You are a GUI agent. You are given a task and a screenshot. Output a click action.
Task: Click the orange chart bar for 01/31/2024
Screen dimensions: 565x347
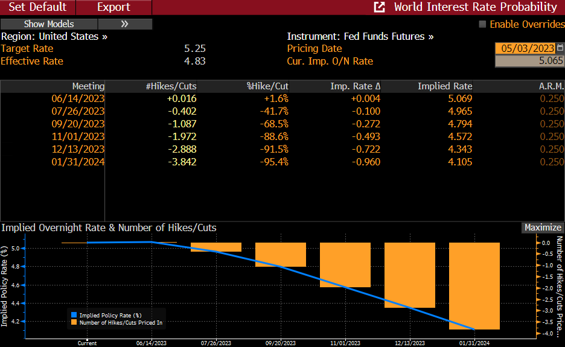pos(474,285)
